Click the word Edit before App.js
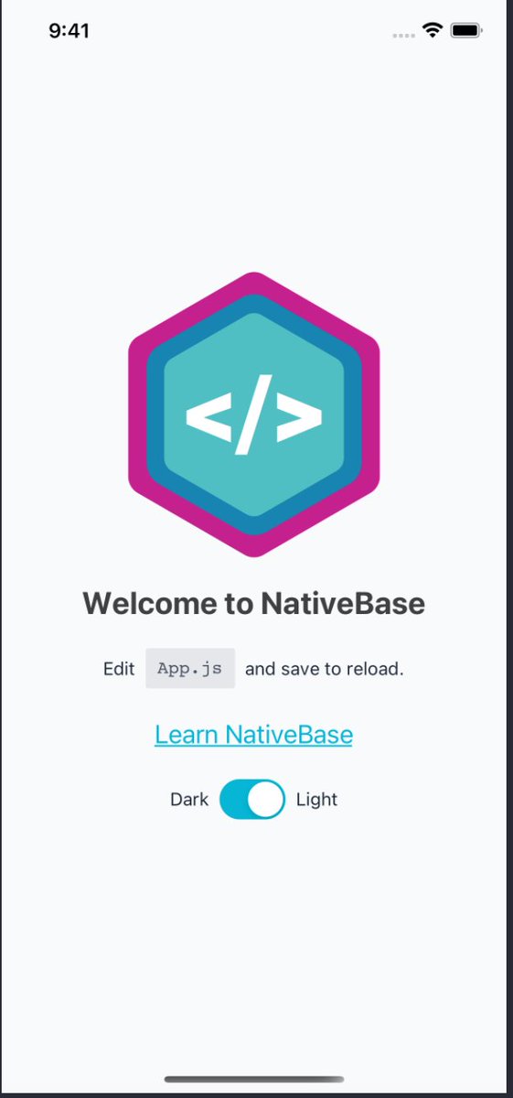Image resolution: width=513 pixels, height=1098 pixels. tap(119, 669)
